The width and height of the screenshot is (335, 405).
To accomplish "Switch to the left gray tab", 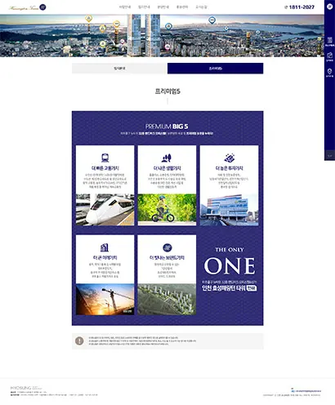I will tap(119, 69).
